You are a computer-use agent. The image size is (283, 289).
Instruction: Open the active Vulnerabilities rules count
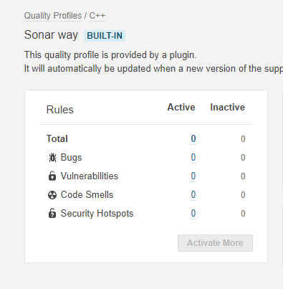(x=193, y=176)
